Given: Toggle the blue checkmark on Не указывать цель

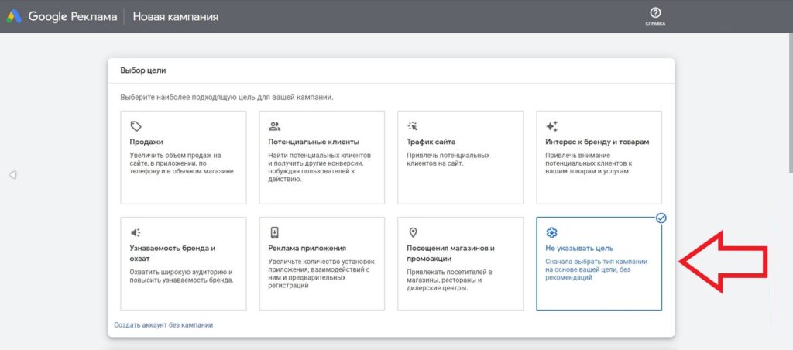Looking at the screenshot, I should tap(661, 218).
